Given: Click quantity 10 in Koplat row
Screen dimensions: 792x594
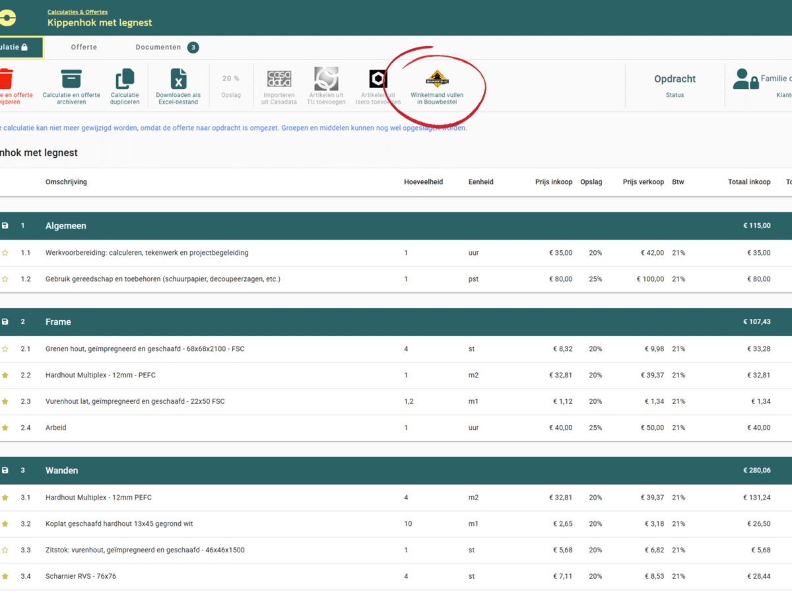Looking at the screenshot, I should 408,523.
